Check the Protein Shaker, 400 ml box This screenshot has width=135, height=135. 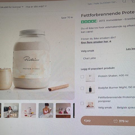(82, 77)
